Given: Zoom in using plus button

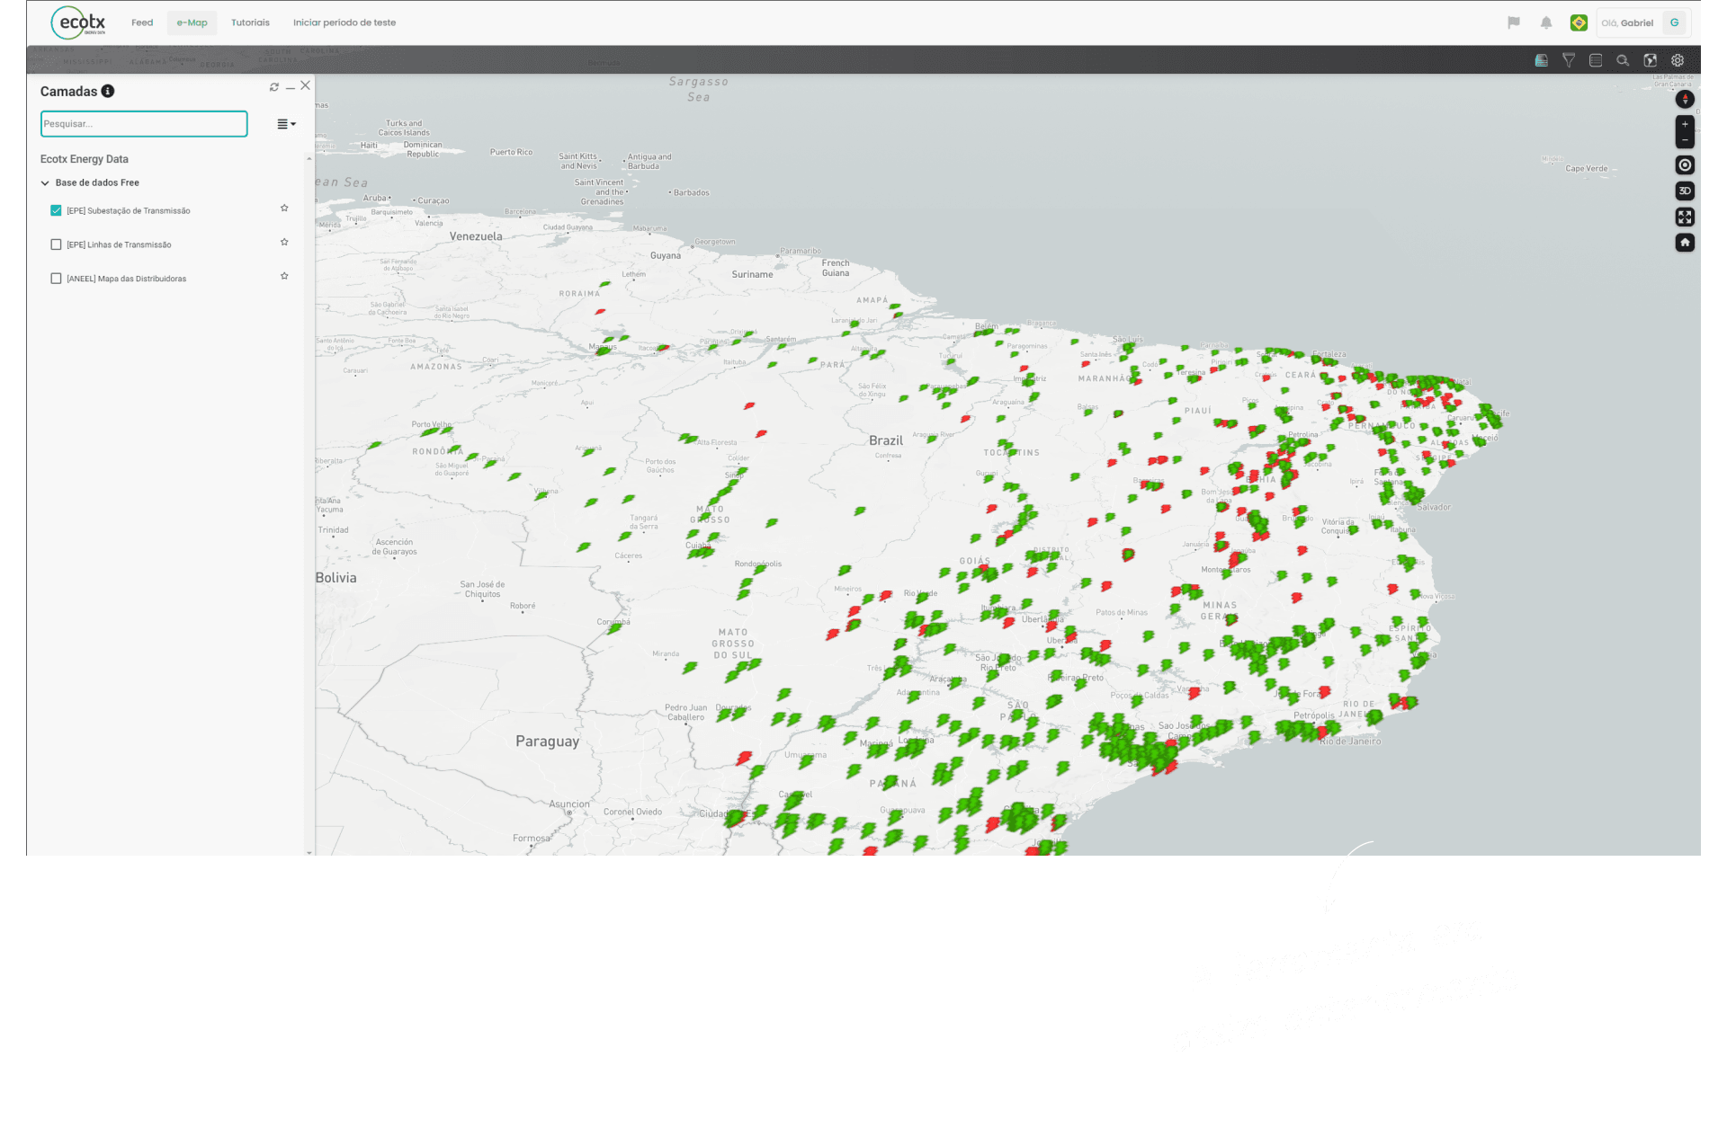Looking at the screenshot, I should pyautogui.click(x=1685, y=124).
